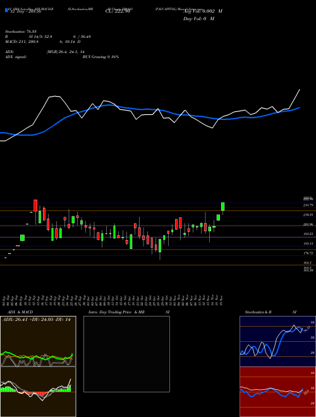Click the 'SI 14/3: 52.8' RSI reading
316x417 pixels.
coord(40,37)
